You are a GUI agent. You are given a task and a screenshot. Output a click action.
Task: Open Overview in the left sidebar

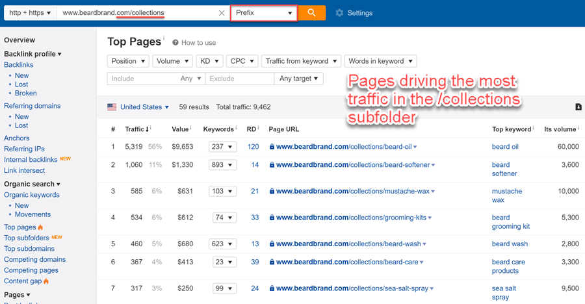pyautogui.click(x=19, y=40)
